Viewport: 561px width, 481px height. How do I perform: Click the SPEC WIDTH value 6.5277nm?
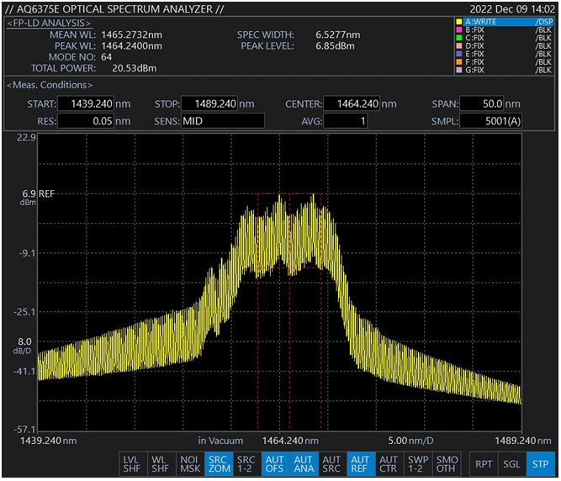338,34
